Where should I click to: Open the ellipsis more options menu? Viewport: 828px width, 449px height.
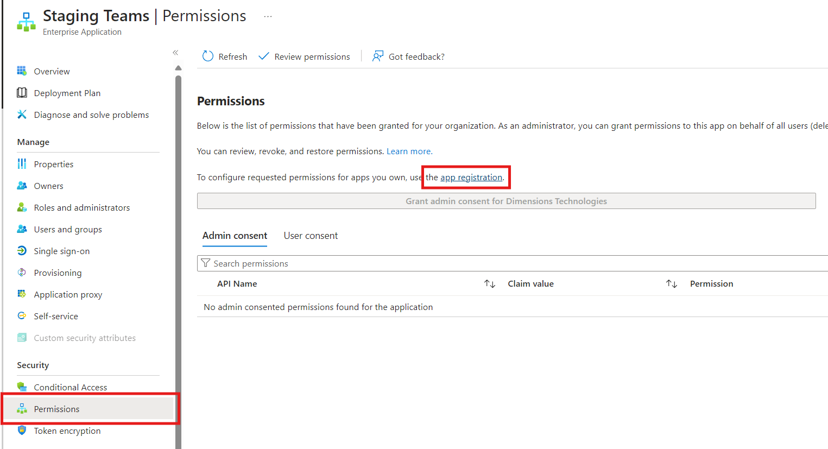(x=268, y=16)
